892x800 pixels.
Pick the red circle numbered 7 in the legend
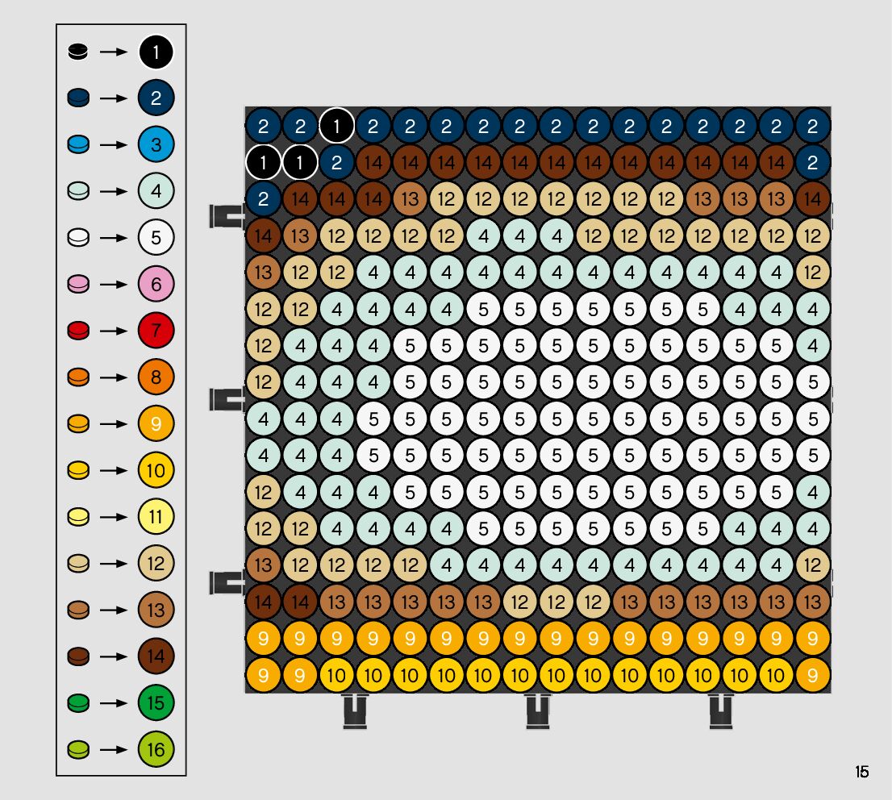tap(156, 331)
